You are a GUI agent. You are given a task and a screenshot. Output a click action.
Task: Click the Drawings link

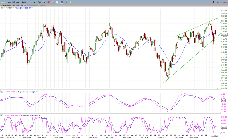point(43,5)
